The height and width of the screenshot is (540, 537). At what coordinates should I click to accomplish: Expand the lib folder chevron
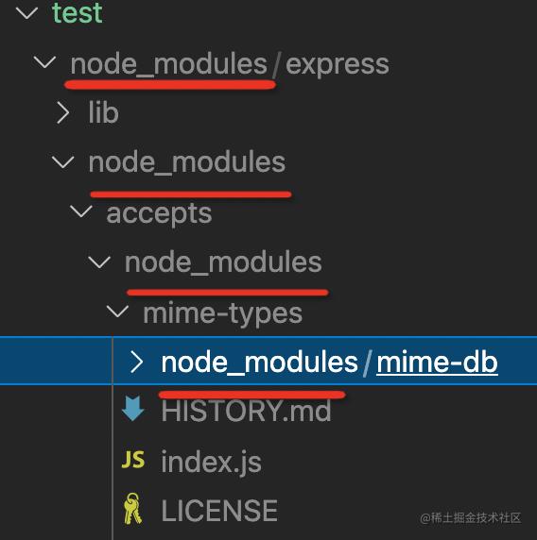[x=62, y=112]
